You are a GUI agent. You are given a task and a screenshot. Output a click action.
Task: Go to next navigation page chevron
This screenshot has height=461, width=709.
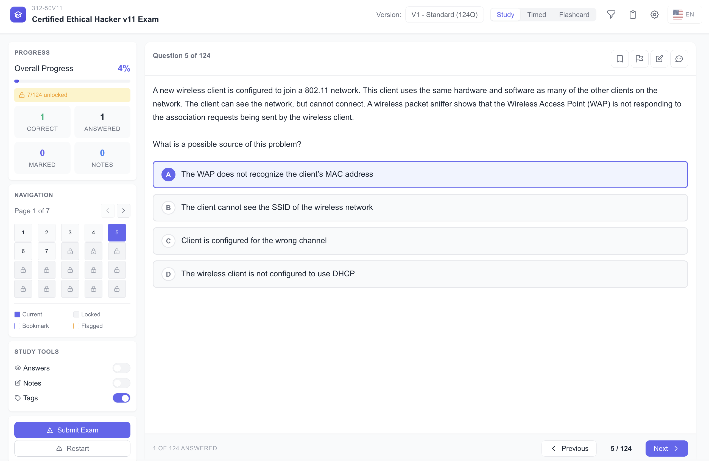click(x=123, y=211)
